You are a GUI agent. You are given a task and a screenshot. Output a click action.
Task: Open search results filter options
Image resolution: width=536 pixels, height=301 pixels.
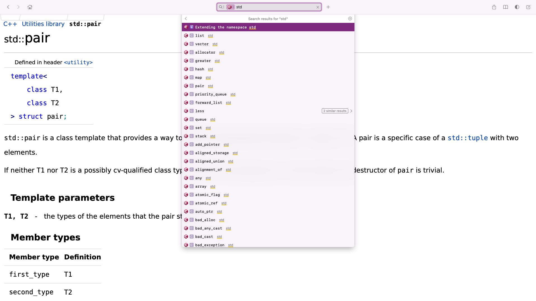pyautogui.click(x=350, y=19)
